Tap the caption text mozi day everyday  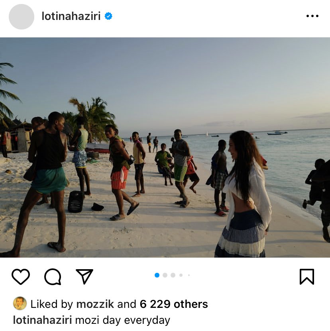tap(123, 320)
